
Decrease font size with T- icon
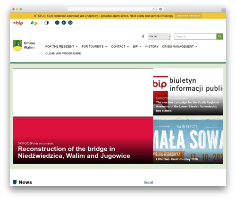coord(57,23)
